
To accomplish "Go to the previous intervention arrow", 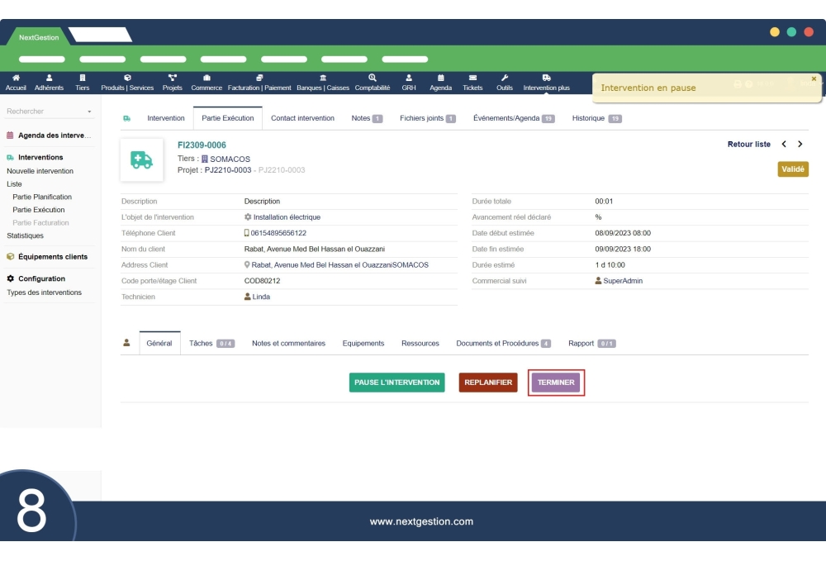I will pos(784,145).
